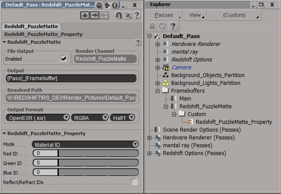The image size is (281, 194).
Task: Open the Half float bit depth dropdown
Action: tap(123, 118)
